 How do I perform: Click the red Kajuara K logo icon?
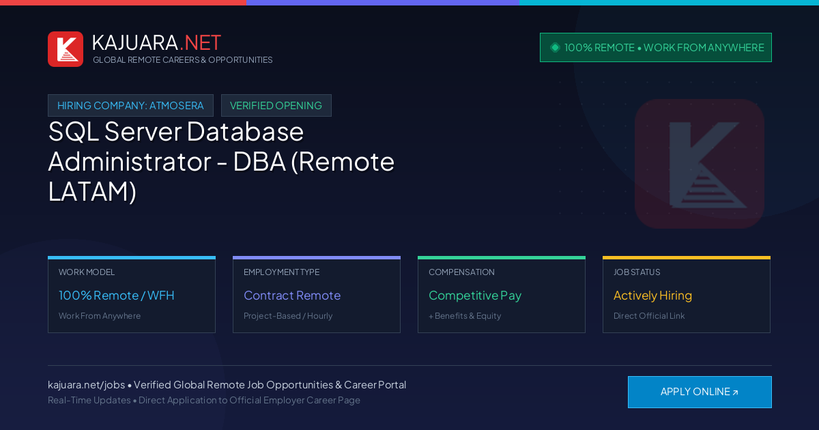tap(66, 49)
